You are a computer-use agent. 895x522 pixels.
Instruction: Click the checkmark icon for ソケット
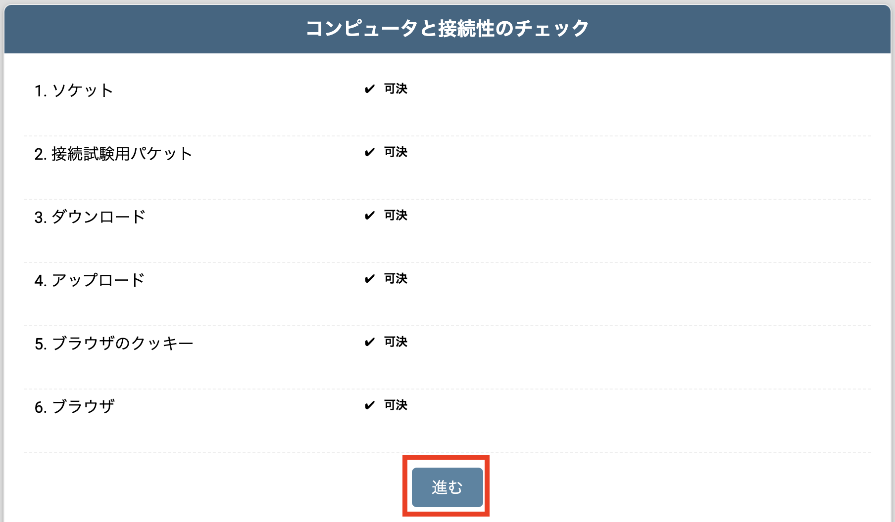(369, 89)
